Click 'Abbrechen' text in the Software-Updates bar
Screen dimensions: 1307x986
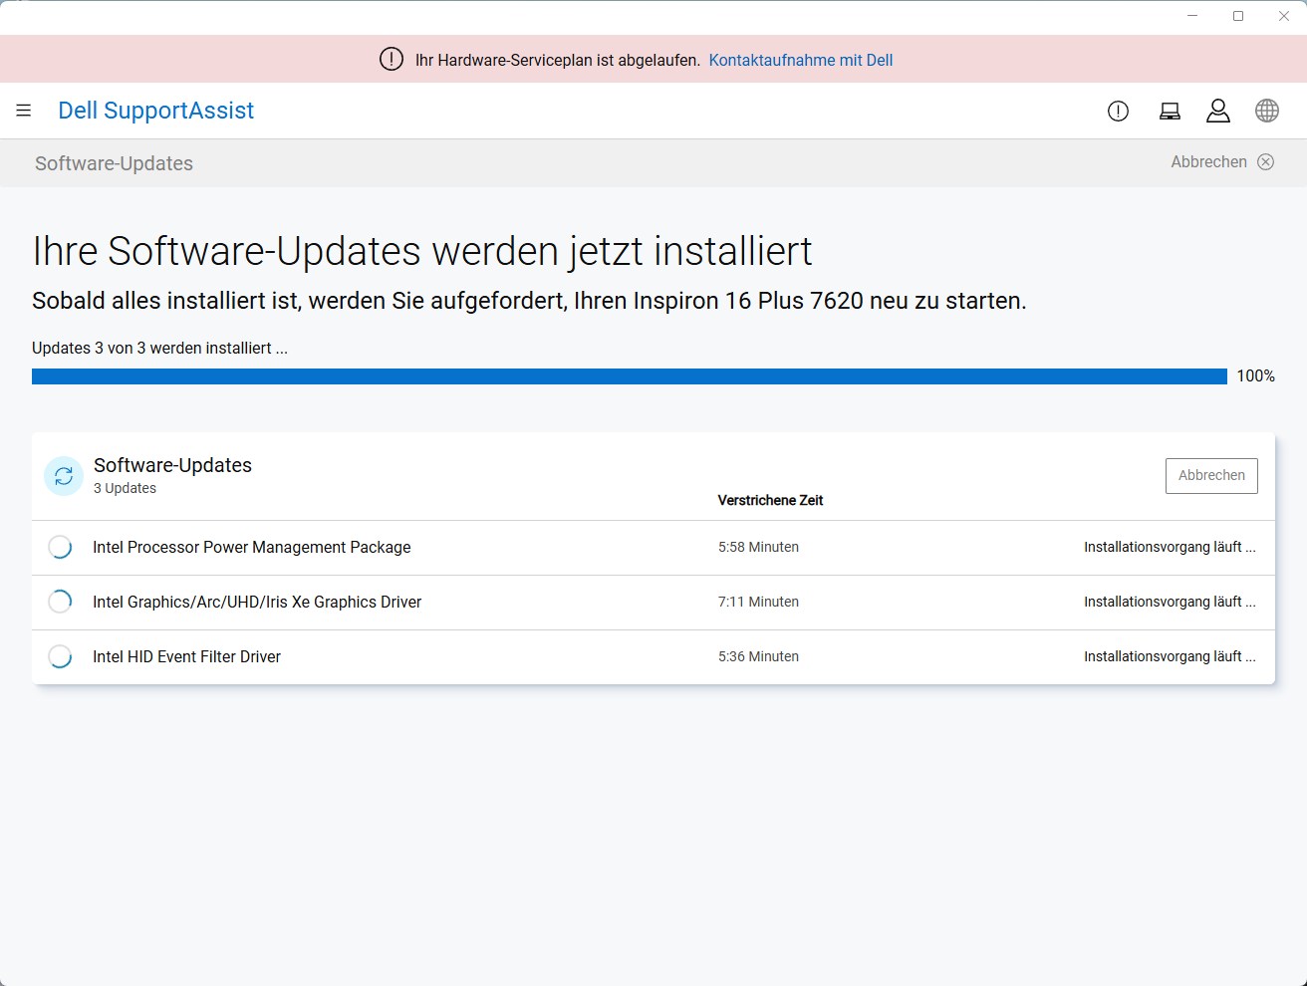pyautogui.click(x=1208, y=161)
